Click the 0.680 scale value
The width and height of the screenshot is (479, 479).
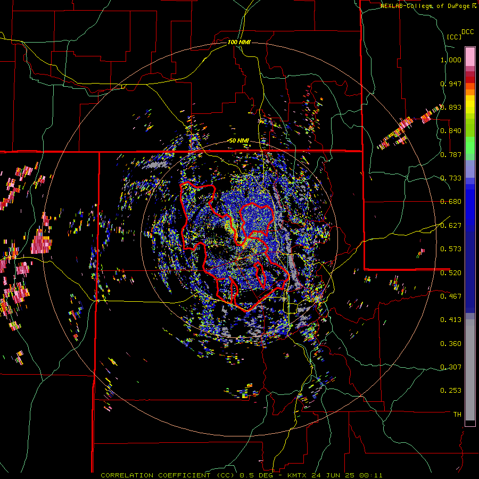pyautogui.click(x=451, y=202)
